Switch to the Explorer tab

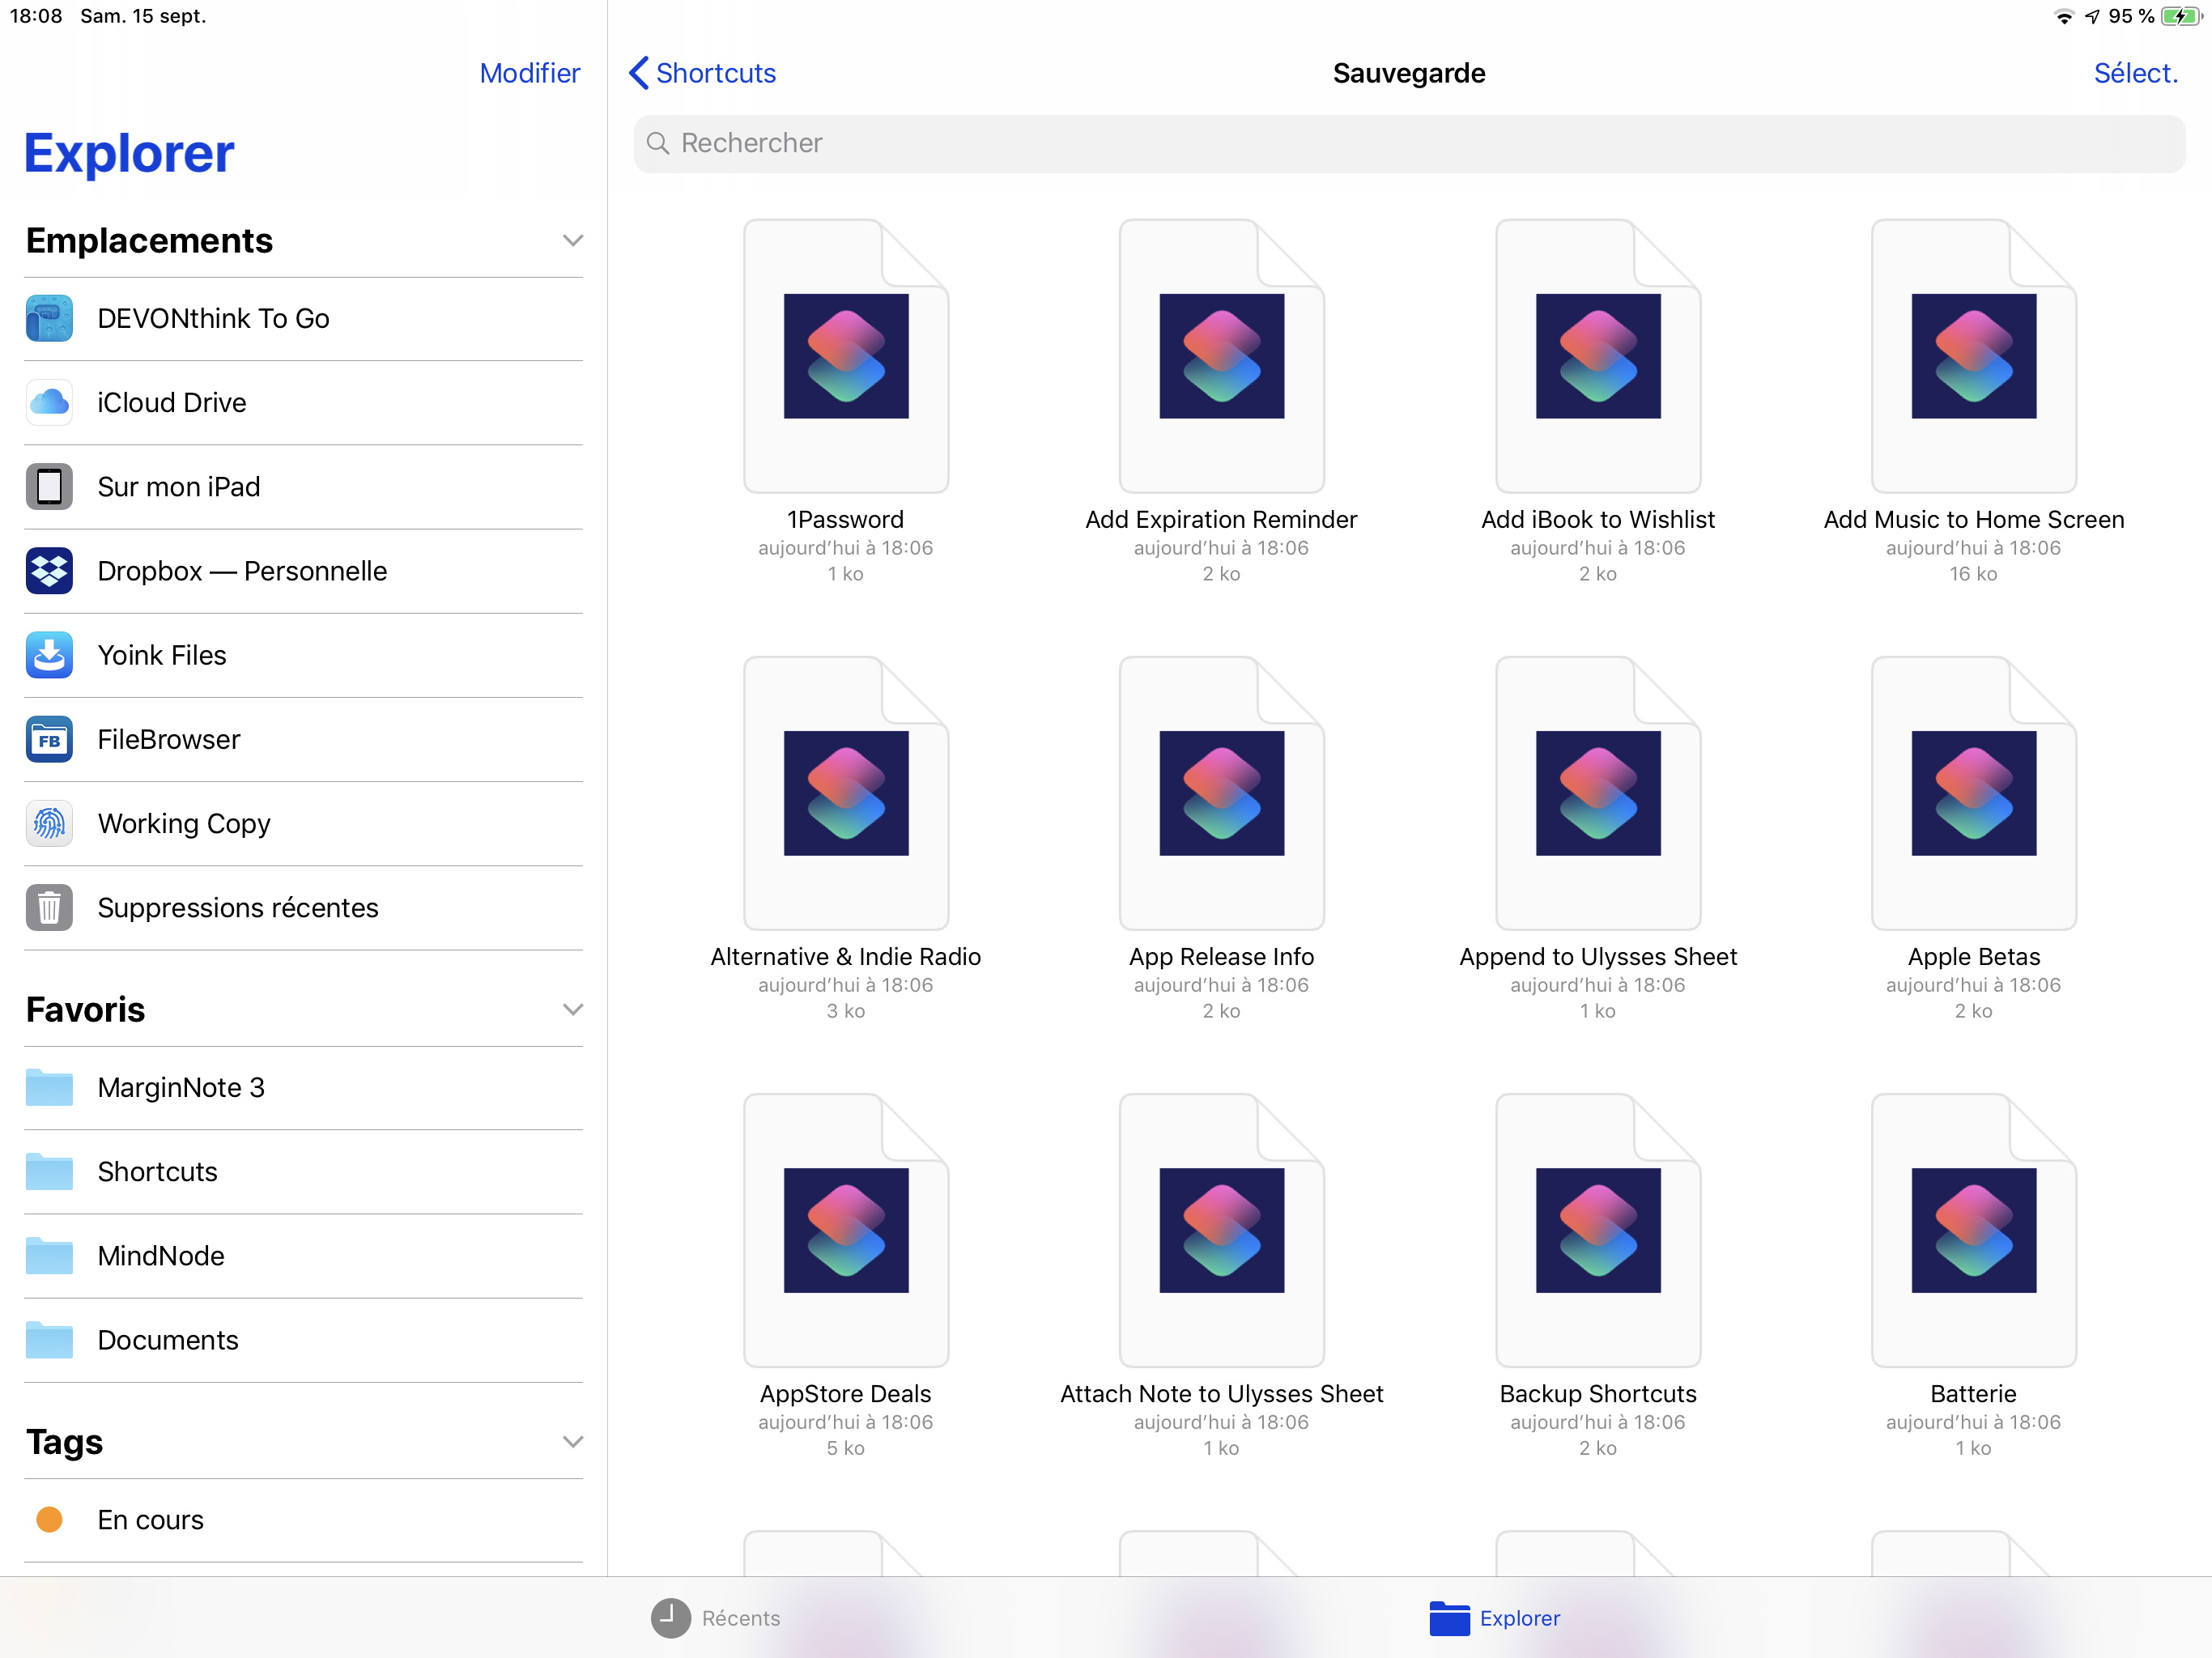click(1495, 1617)
